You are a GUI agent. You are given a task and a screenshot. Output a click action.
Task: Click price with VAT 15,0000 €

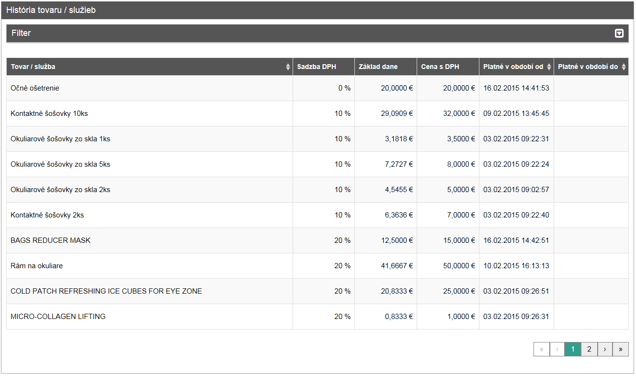[459, 240]
